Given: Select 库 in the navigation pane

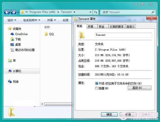Looking at the screenshot, I should [x=14, y=61].
